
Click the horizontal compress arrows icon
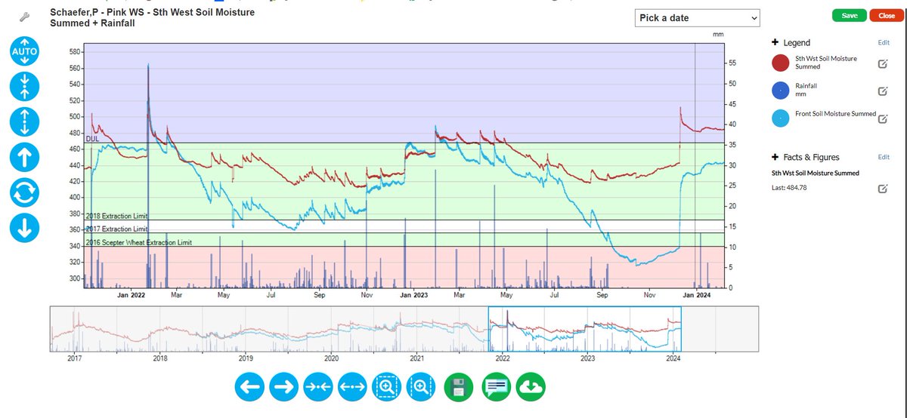point(318,387)
